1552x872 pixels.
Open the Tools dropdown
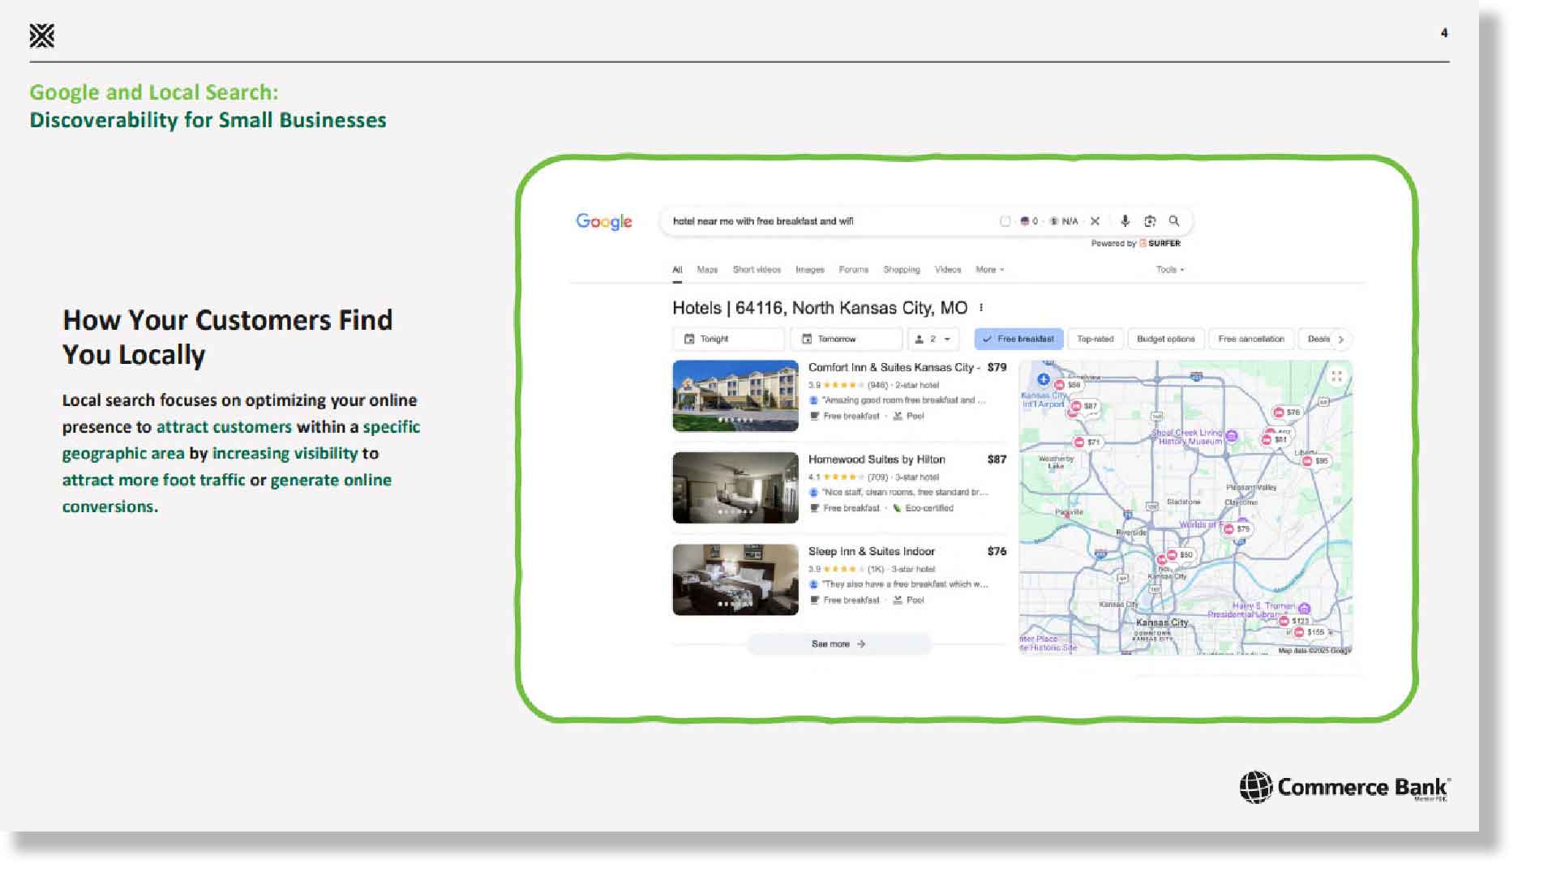pos(1169,270)
